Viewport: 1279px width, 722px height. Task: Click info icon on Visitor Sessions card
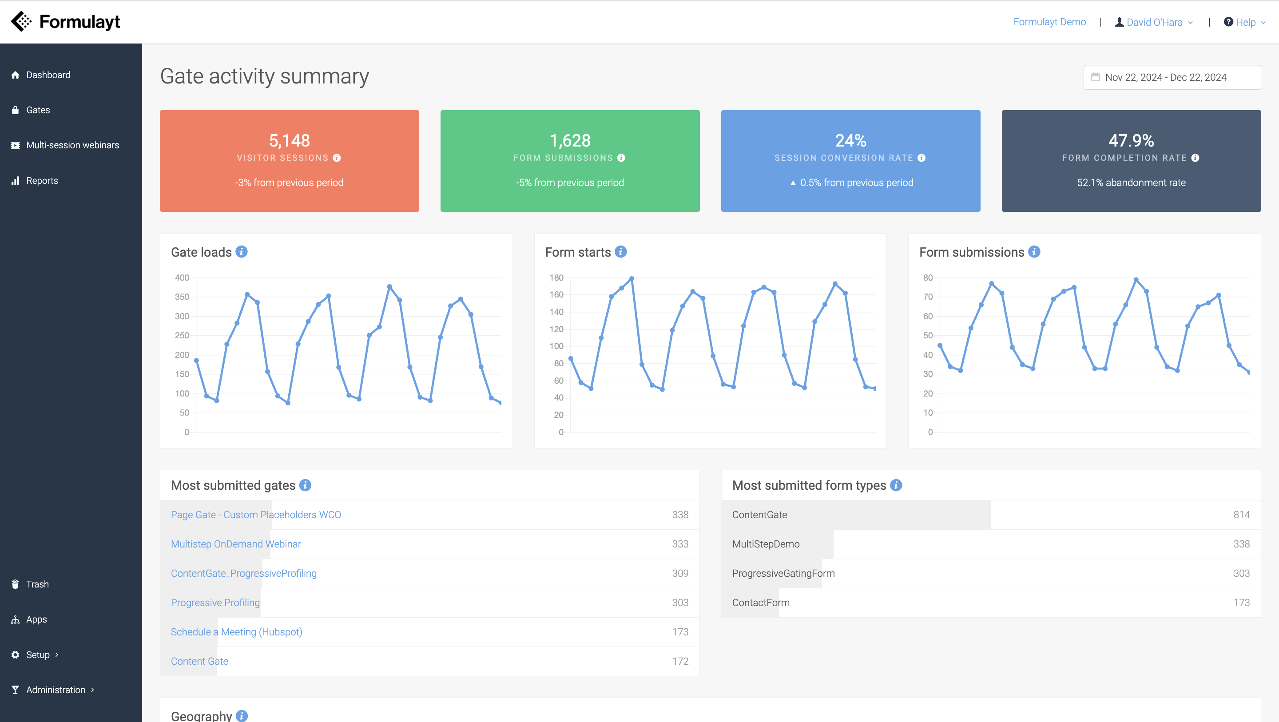click(337, 158)
